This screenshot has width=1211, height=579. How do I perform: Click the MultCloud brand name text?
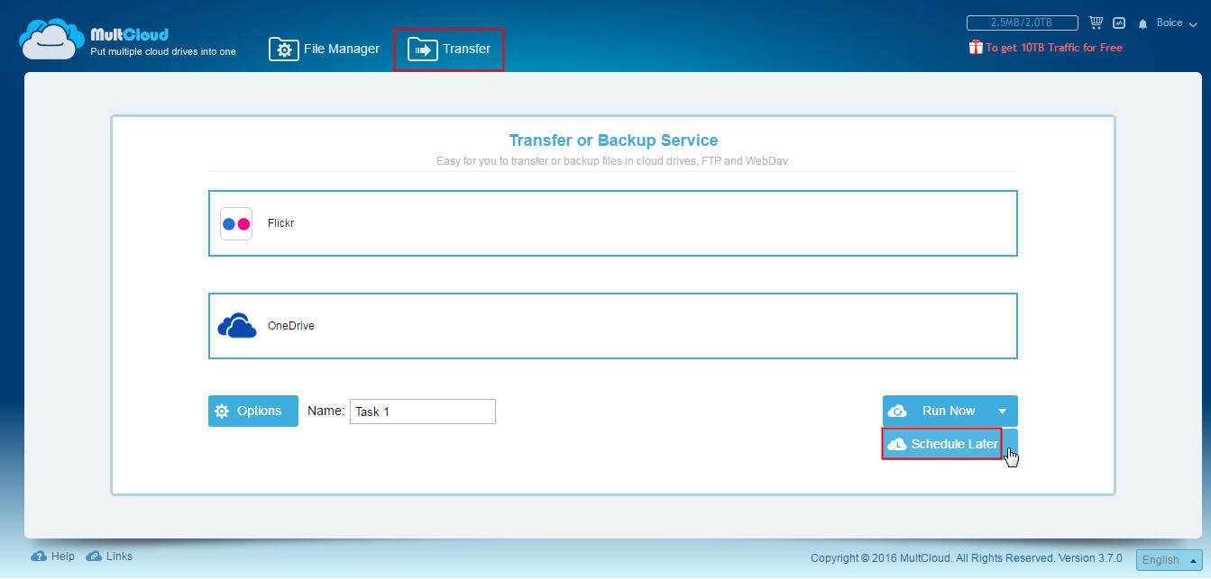(129, 34)
